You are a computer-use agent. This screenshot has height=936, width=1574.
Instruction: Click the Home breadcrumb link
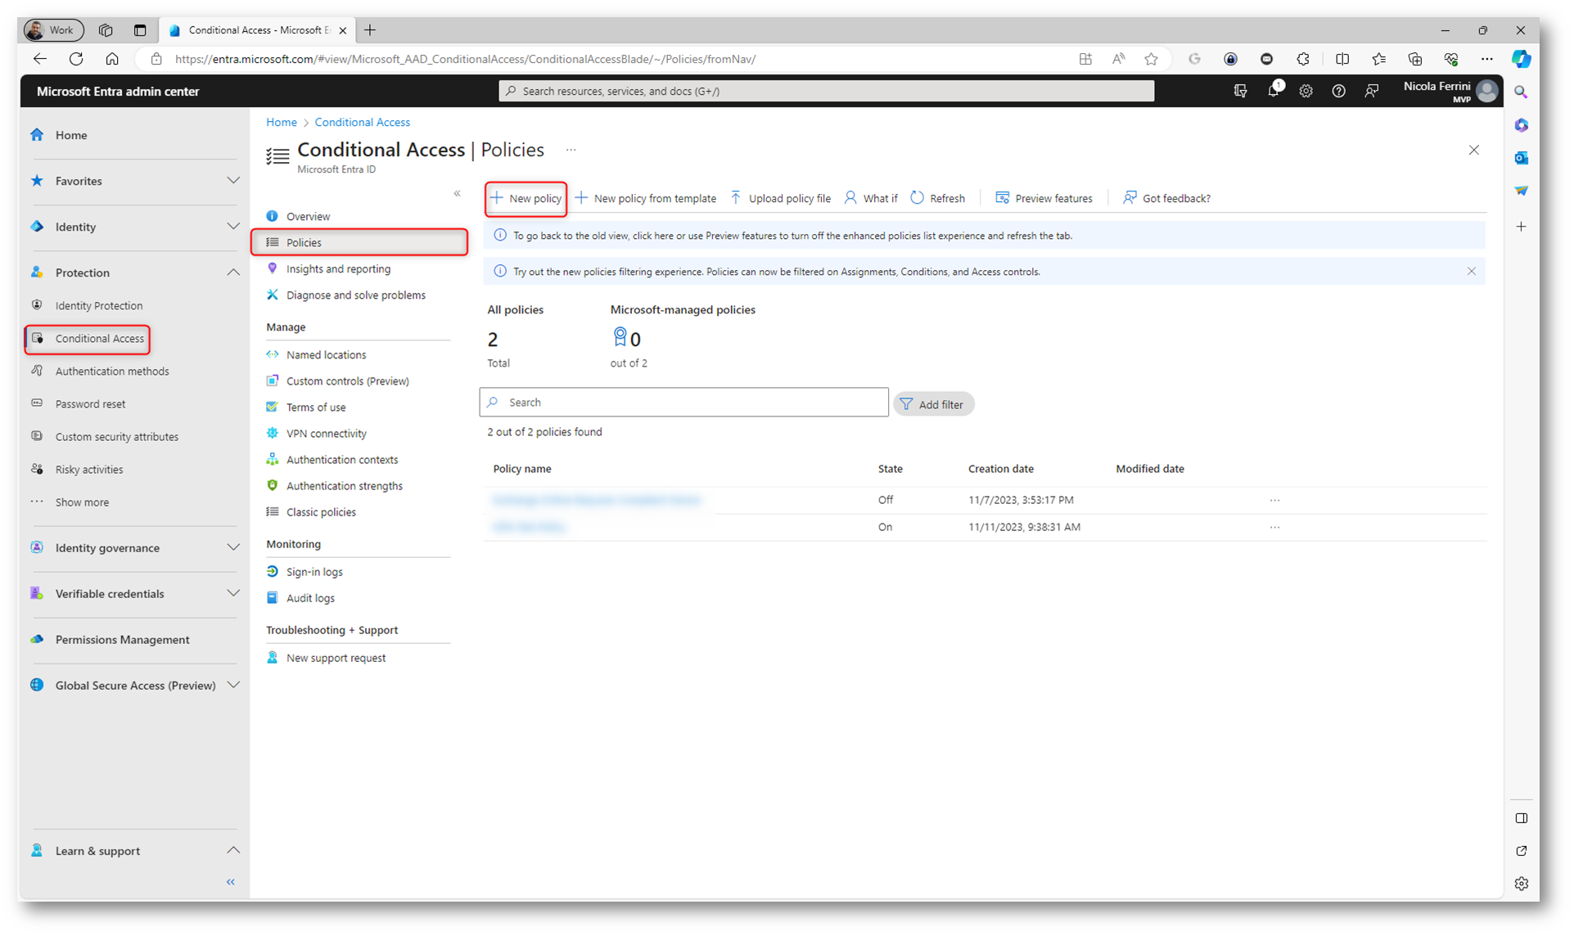tap(281, 122)
